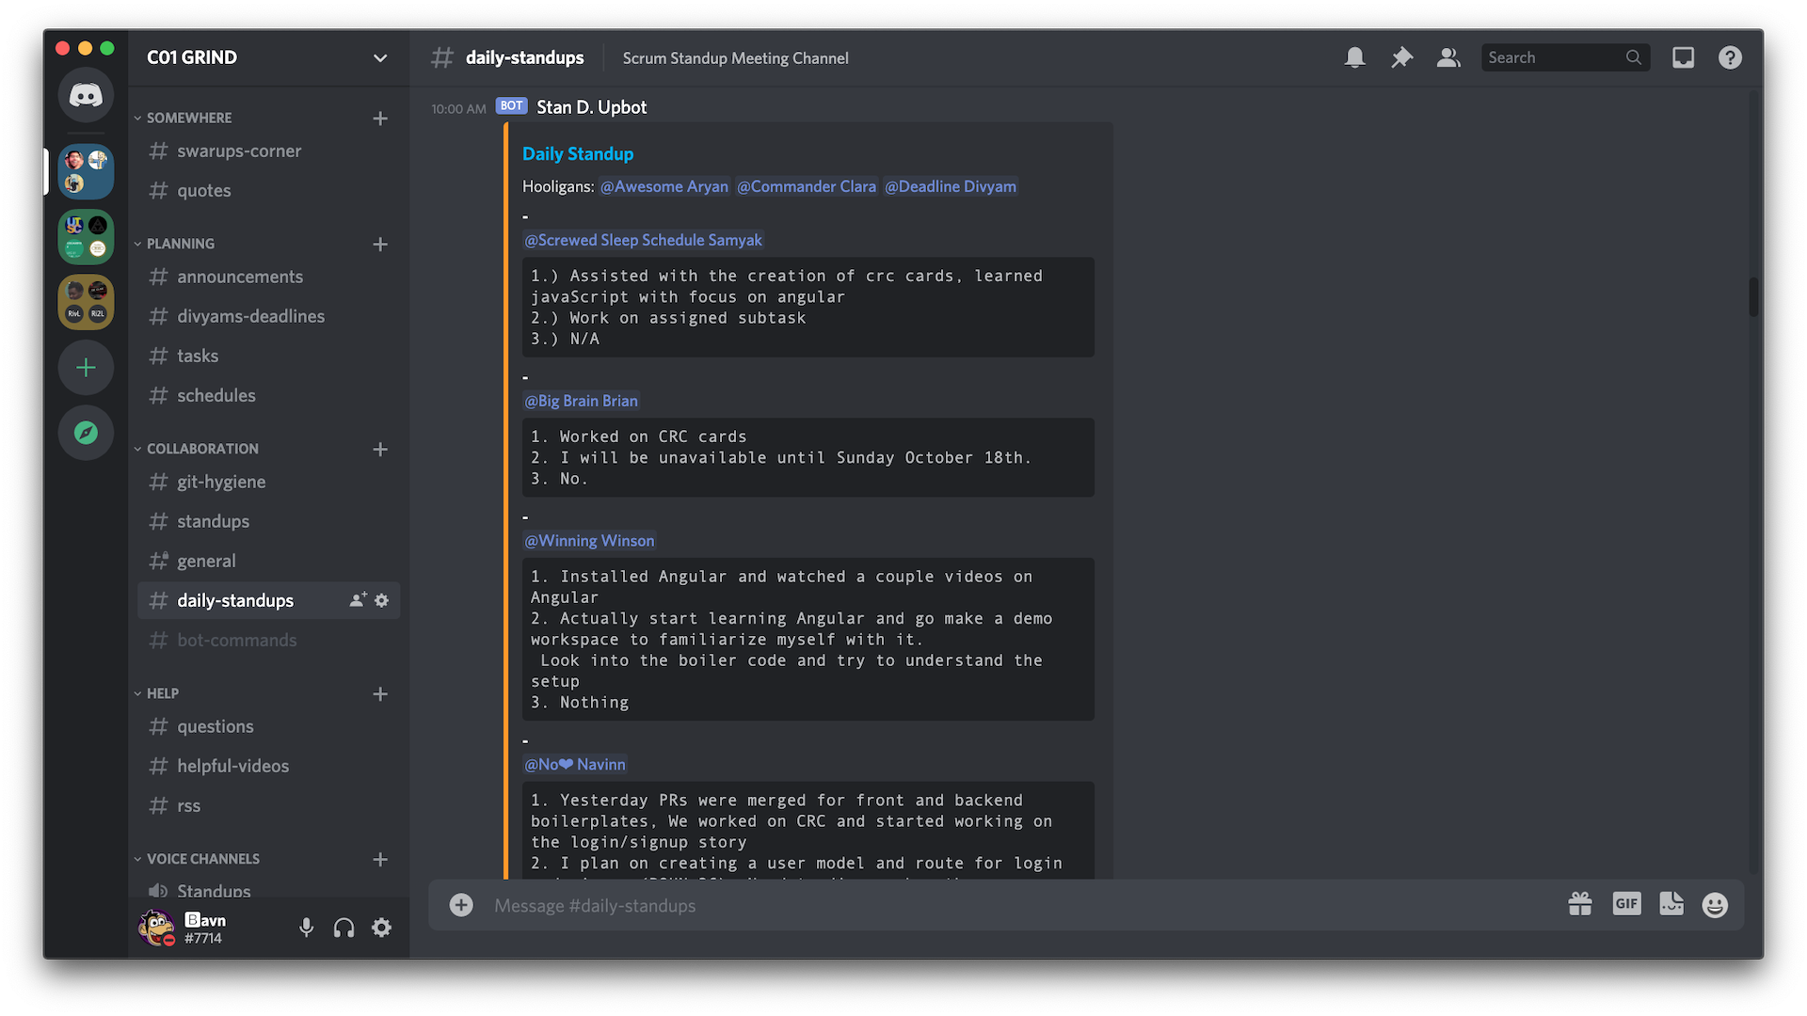Screen dimensions: 1807x1016
Task: Open the gift Nitro icon
Action: (1580, 904)
